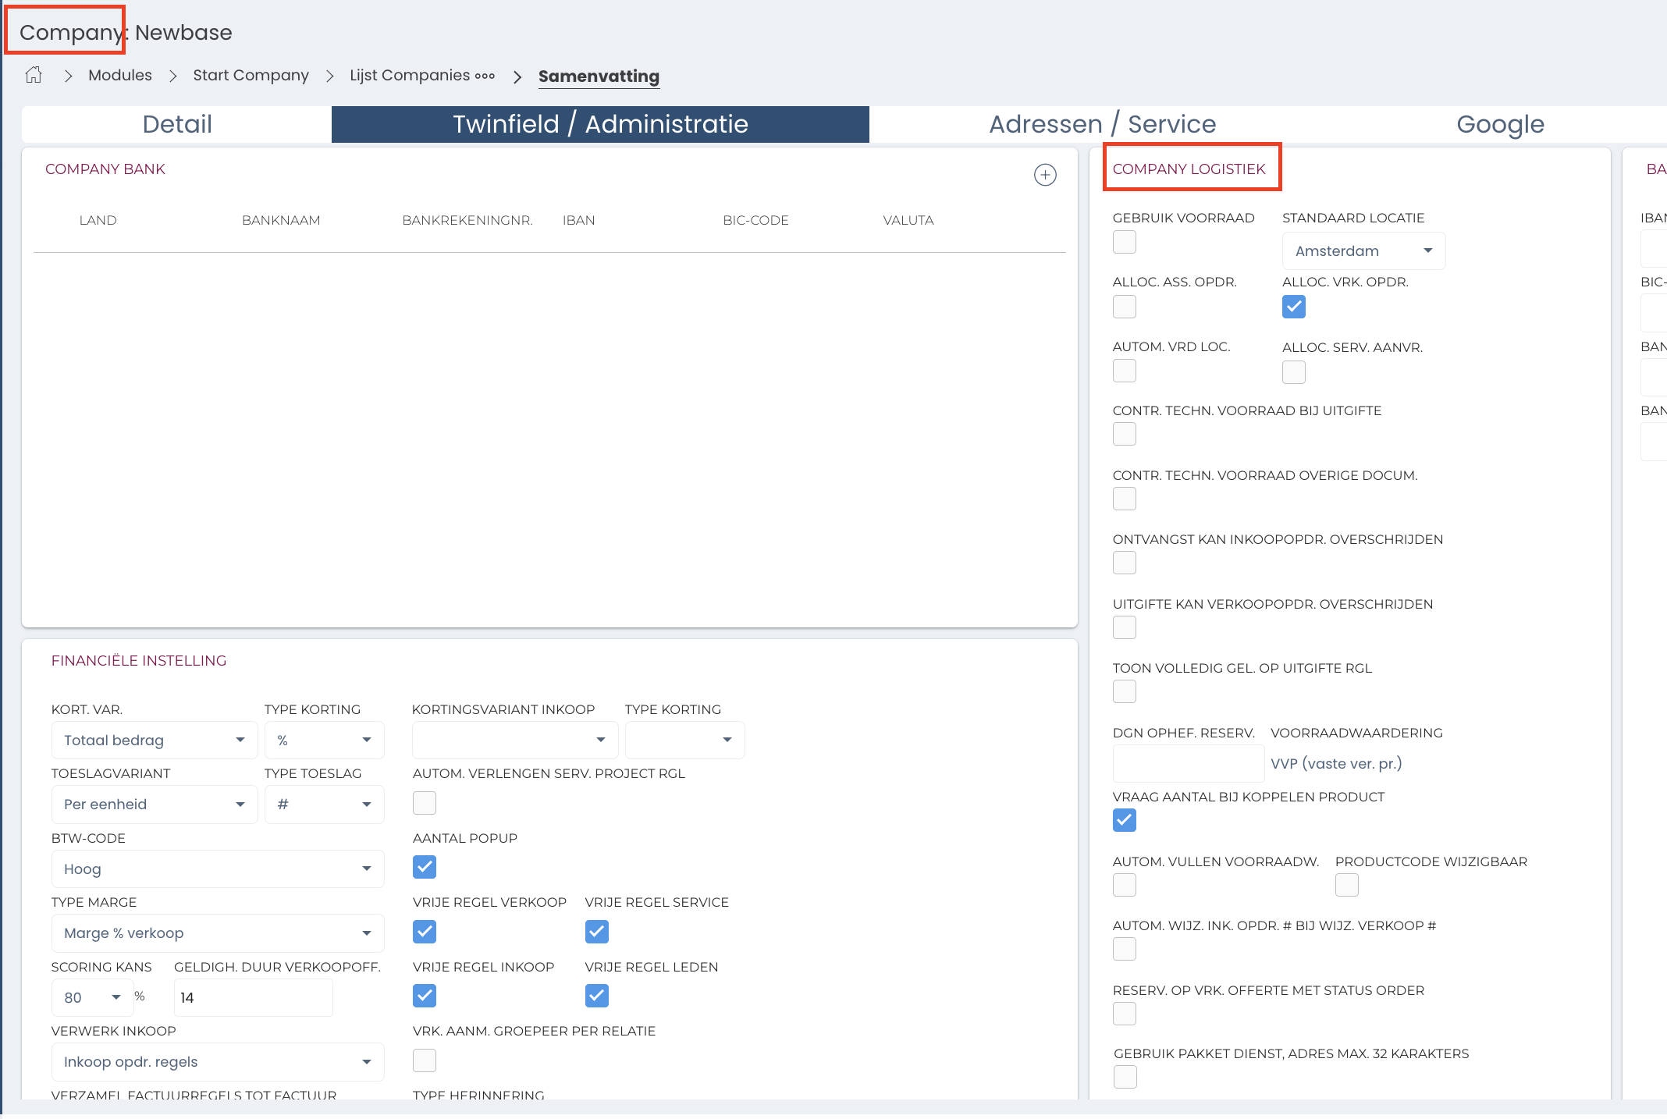Viewport: 1667px width, 1119px height.
Task: Click the chevron arrow before Modules
Action: (68, 76)
